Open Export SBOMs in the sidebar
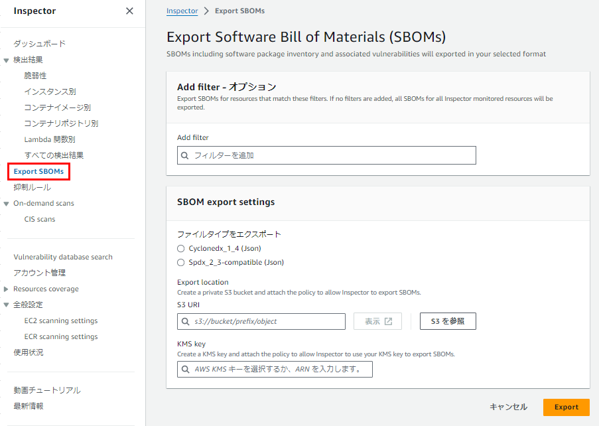The height and width of the screenshot is (426, 599). point(38,172)
